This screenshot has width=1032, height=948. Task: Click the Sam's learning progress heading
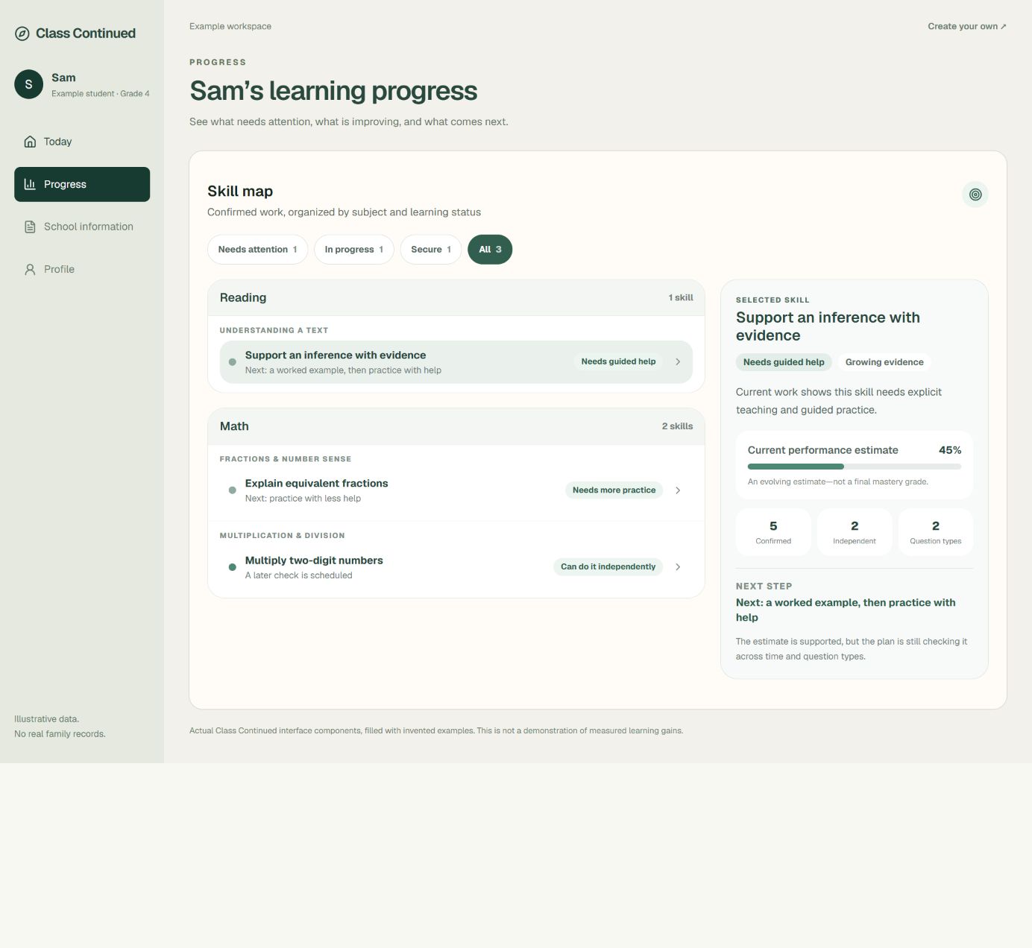[x=333, y=91]
